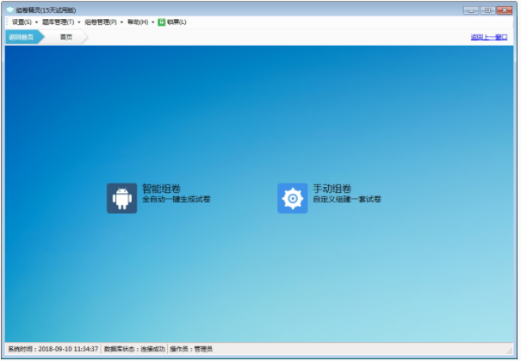Expand the dropdown arrow next to 题库管理(T)
The width and height of the screenshot is (521, 361).
79,22
